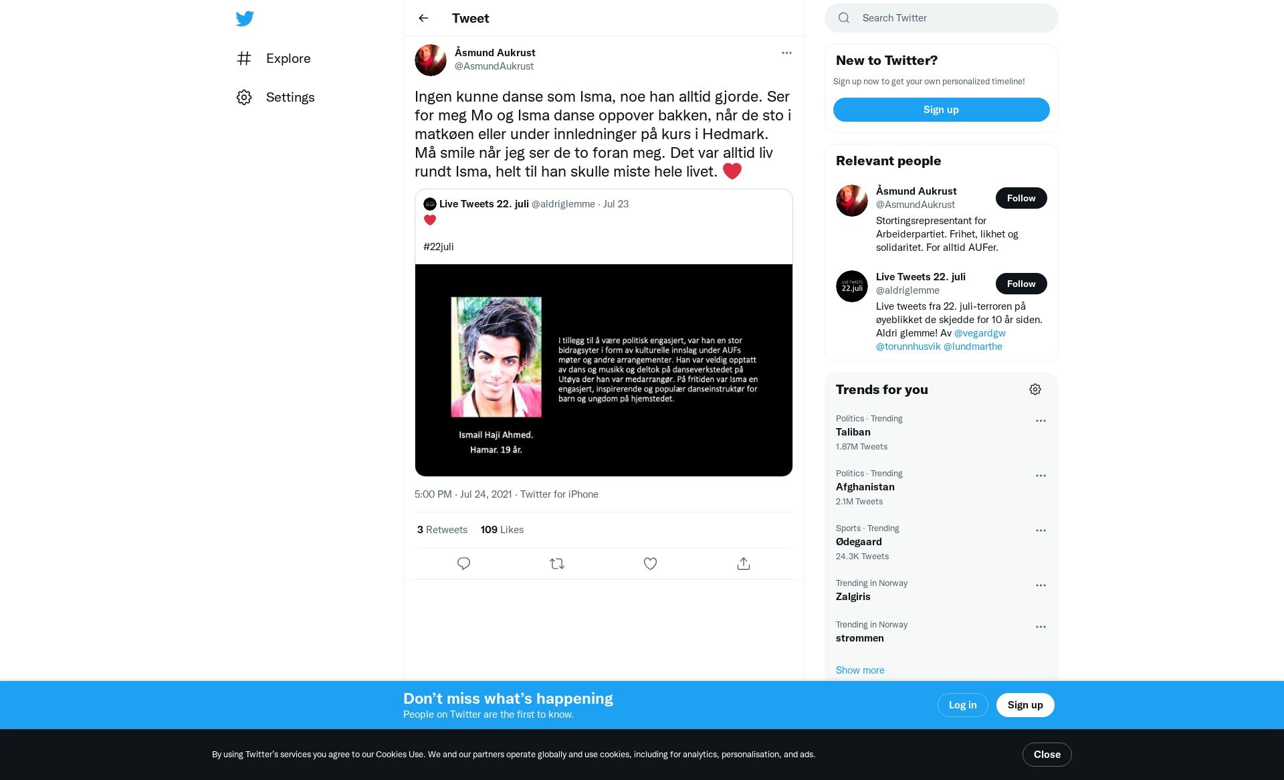Show more trends
The width and height of the screenshot is (1284, 780).
pos(860,670)
